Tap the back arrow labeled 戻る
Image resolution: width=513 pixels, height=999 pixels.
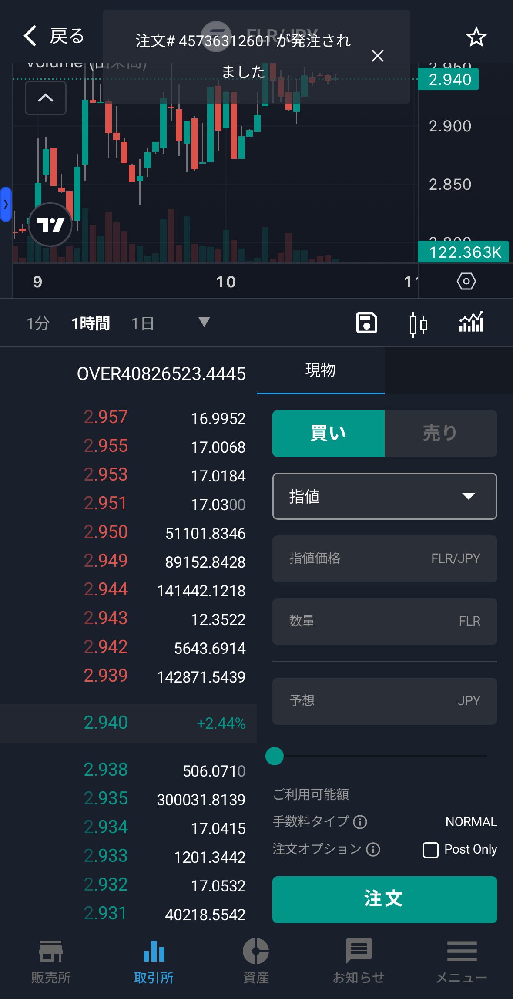click(53, 36)
